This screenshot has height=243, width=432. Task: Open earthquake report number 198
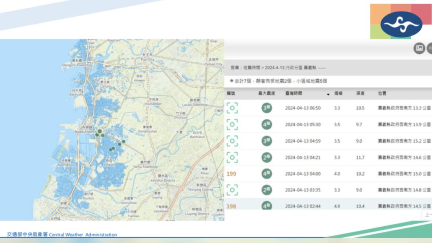pyautogui.click(x=231, y=206)
